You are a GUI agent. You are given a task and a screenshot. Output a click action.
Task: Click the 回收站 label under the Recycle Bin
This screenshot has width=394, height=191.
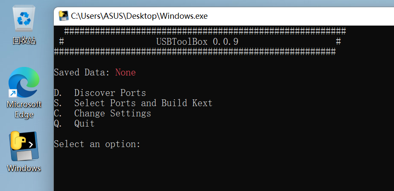point(24,41)
